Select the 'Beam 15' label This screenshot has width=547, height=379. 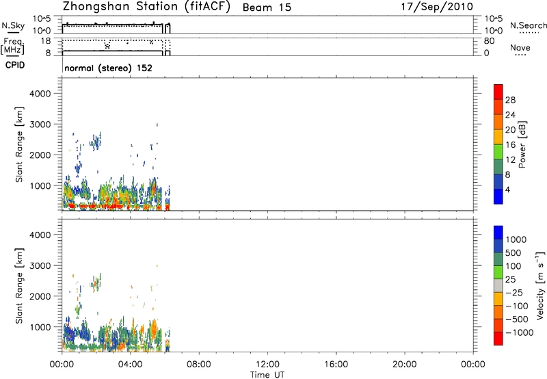coord(267,8)
